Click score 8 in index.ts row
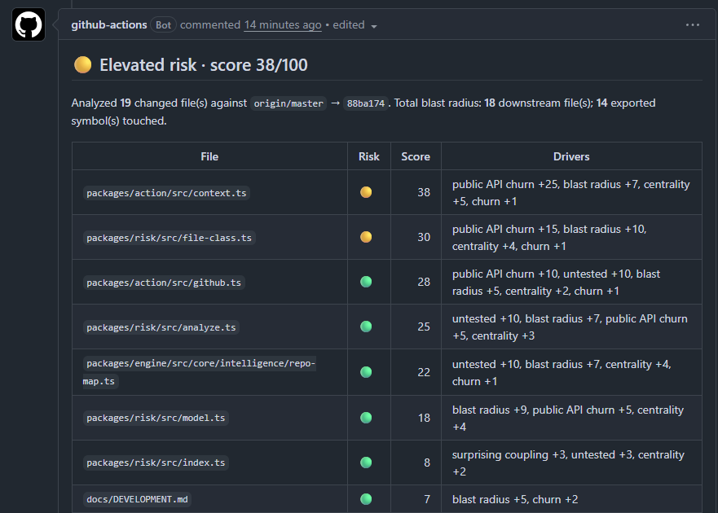 [x=427, y=463]
